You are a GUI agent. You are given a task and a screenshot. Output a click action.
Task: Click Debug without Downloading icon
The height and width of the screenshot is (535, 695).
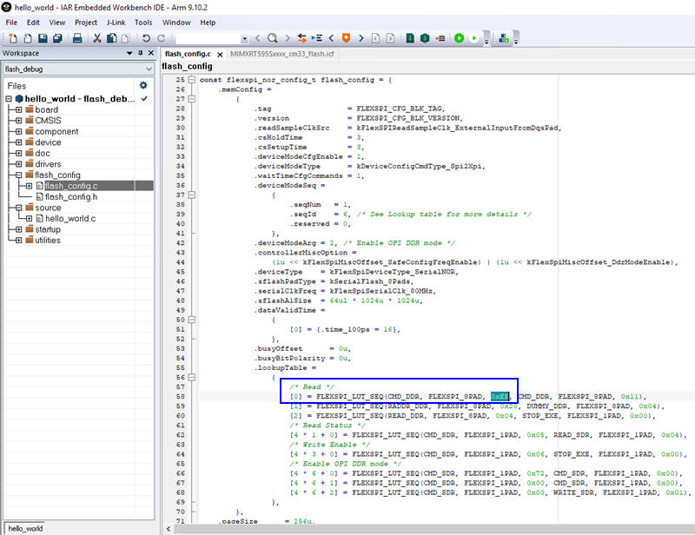click(x=474, y=38)
